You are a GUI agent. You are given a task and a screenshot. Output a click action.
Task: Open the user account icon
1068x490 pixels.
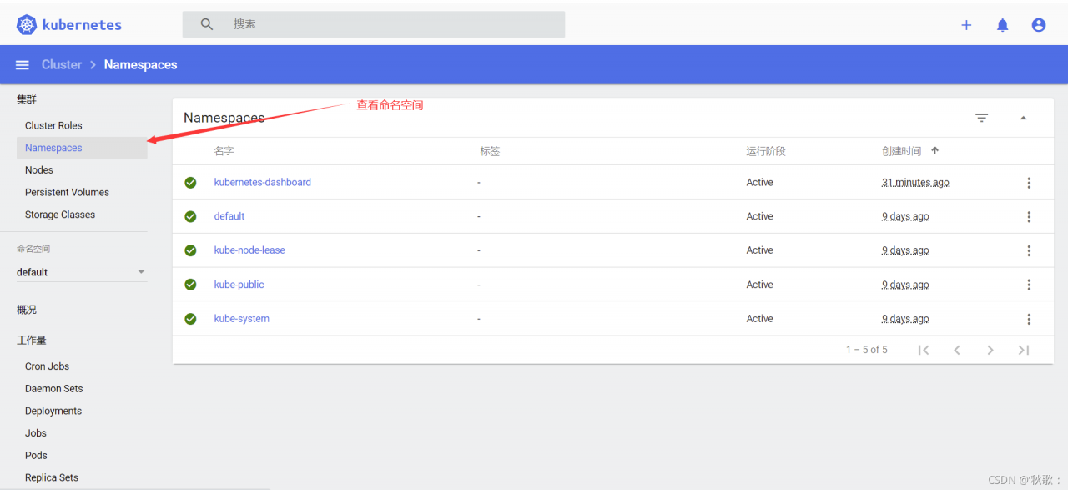[x=1039, y=25]
